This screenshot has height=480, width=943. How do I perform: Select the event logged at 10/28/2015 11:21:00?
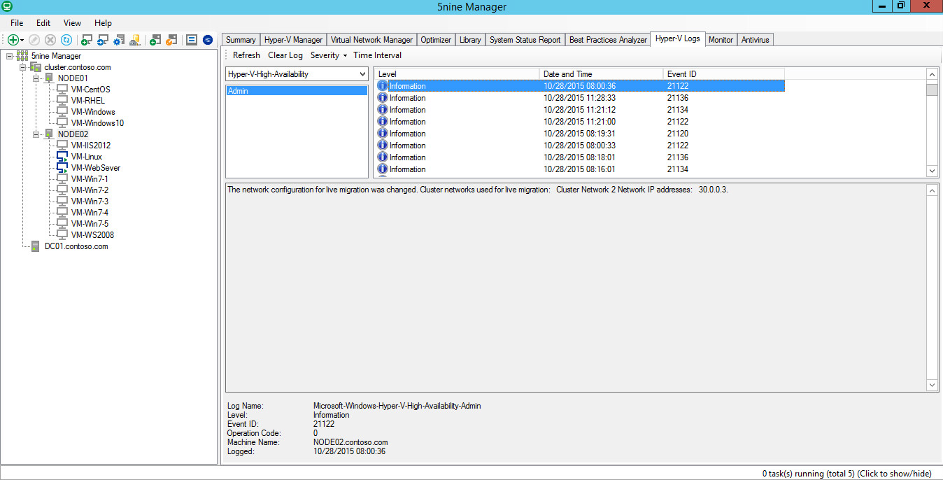(580, 122)
